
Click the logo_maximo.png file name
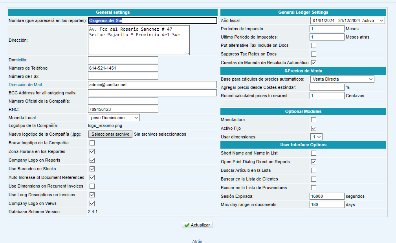point(105,125)
